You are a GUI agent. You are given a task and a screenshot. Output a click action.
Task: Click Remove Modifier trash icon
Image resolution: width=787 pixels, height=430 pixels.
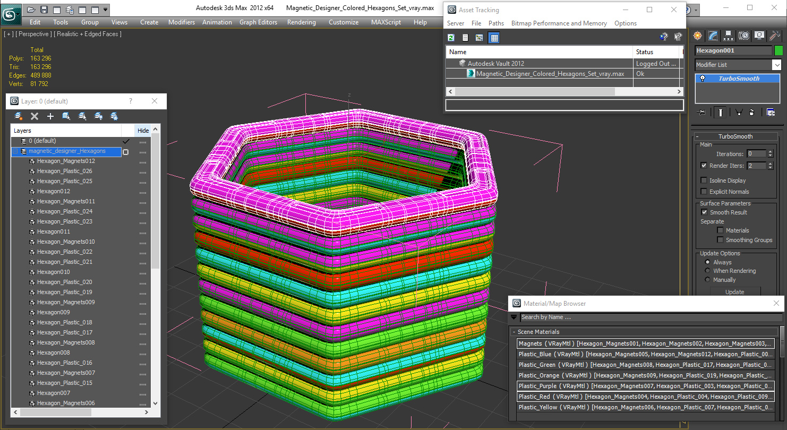click(x=752, y=112)
